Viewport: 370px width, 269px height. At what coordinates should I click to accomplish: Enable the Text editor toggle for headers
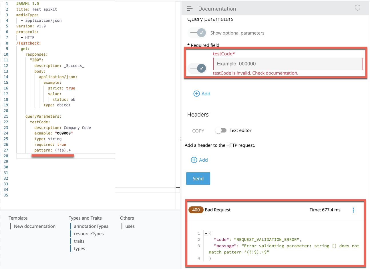click(x=221, y=130)
